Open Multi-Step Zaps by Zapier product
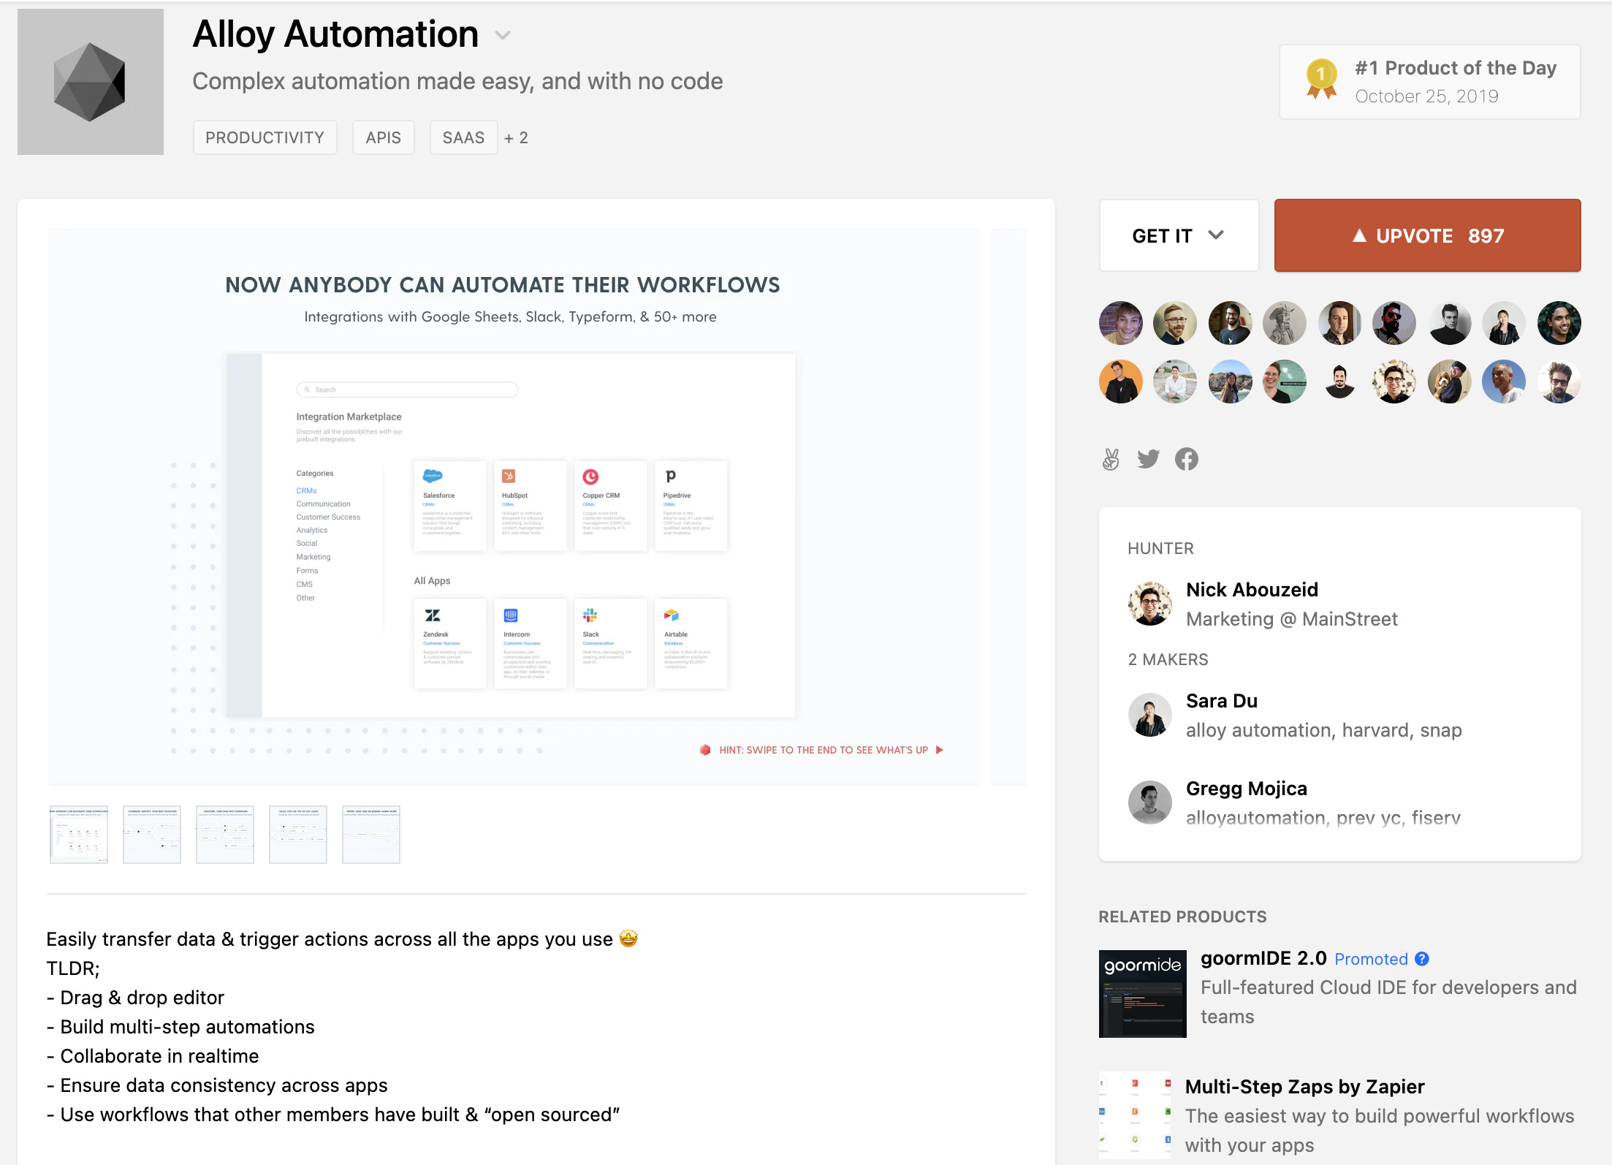This screenshot has height=1165, width=1612. click(x=1304, y=1086)
